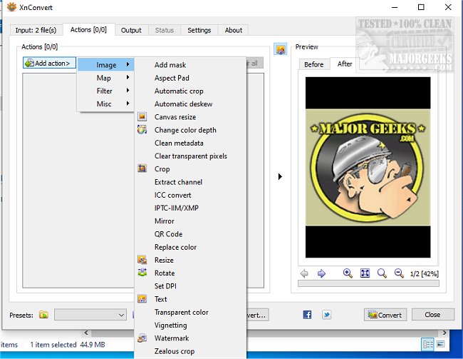463x359 pixels.
Task: Choose Watermark from the Image menu
Action: pos(172,338)
